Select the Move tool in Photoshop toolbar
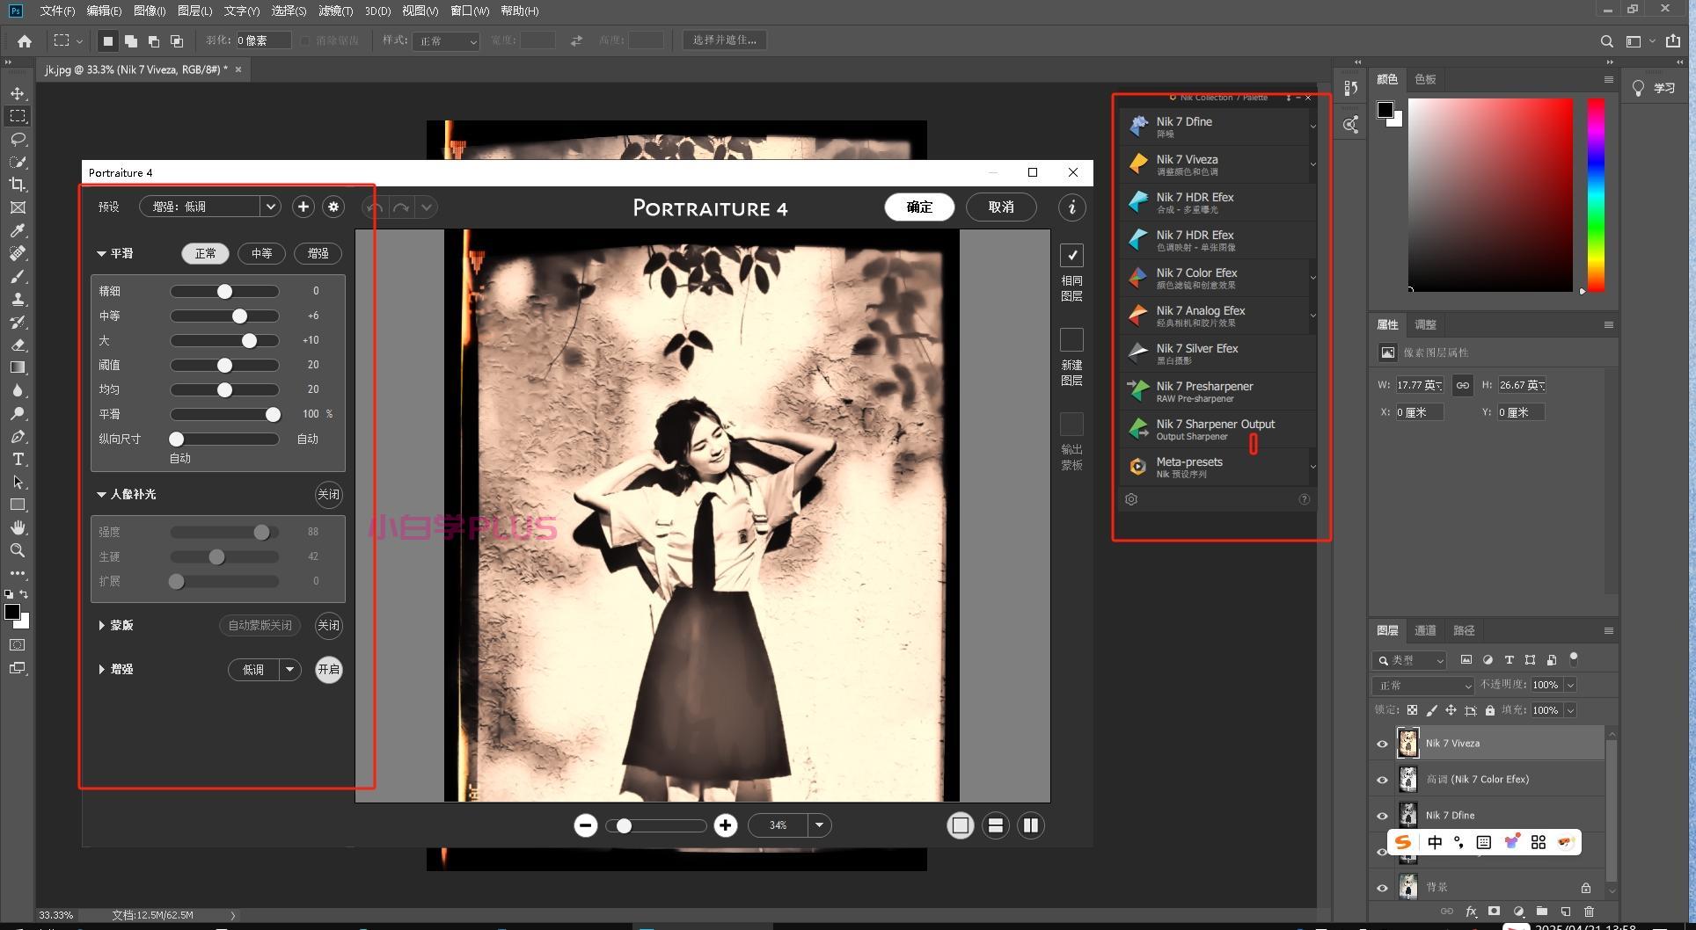This screenshot has height=930, width=1696. (18, 93)
